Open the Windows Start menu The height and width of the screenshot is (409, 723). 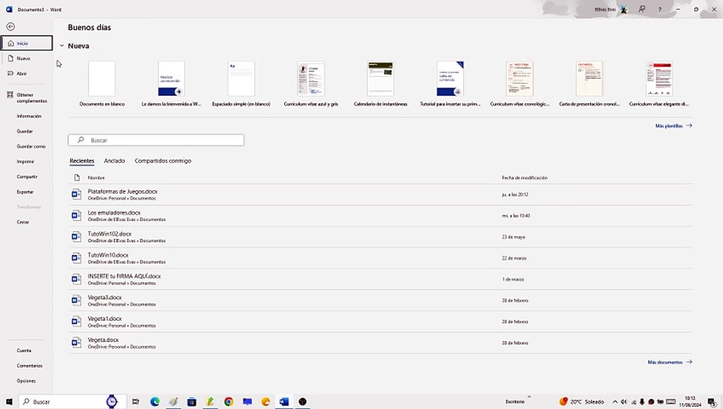pyautogui.click(x=9, y=402)
